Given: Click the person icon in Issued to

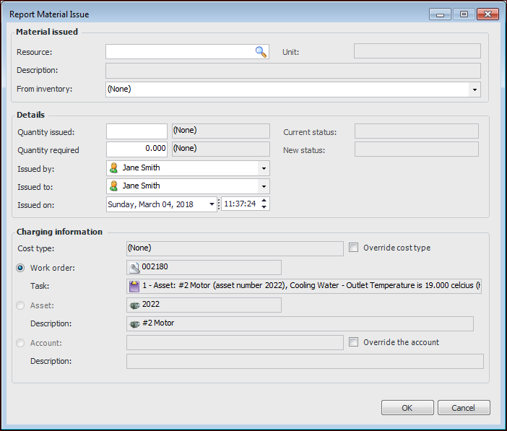Looking at the screenshot, I should click(113, 186).
